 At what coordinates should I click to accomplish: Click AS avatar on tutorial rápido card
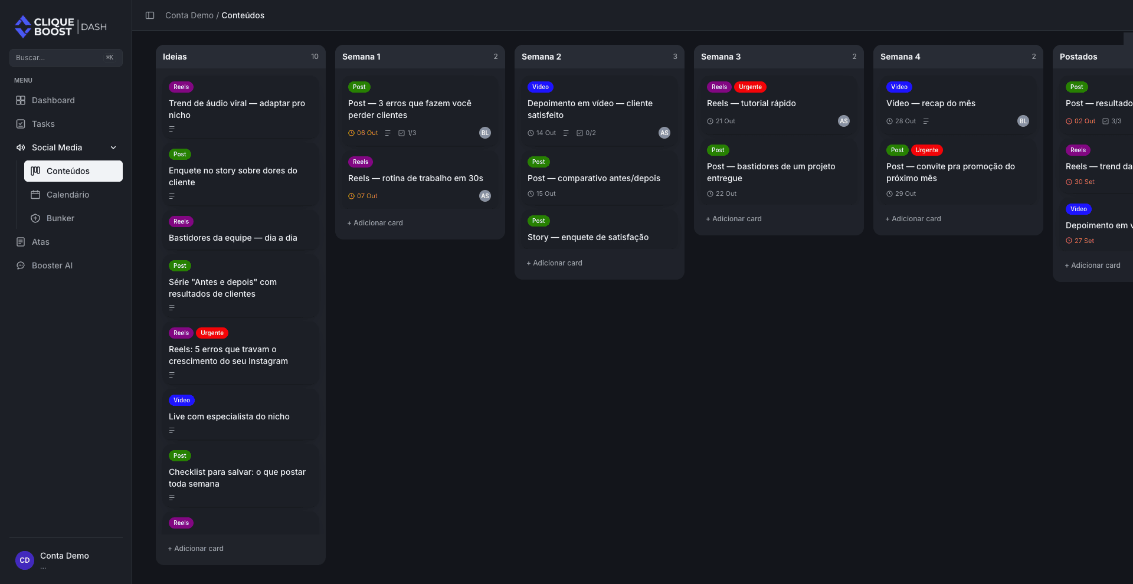844,121
